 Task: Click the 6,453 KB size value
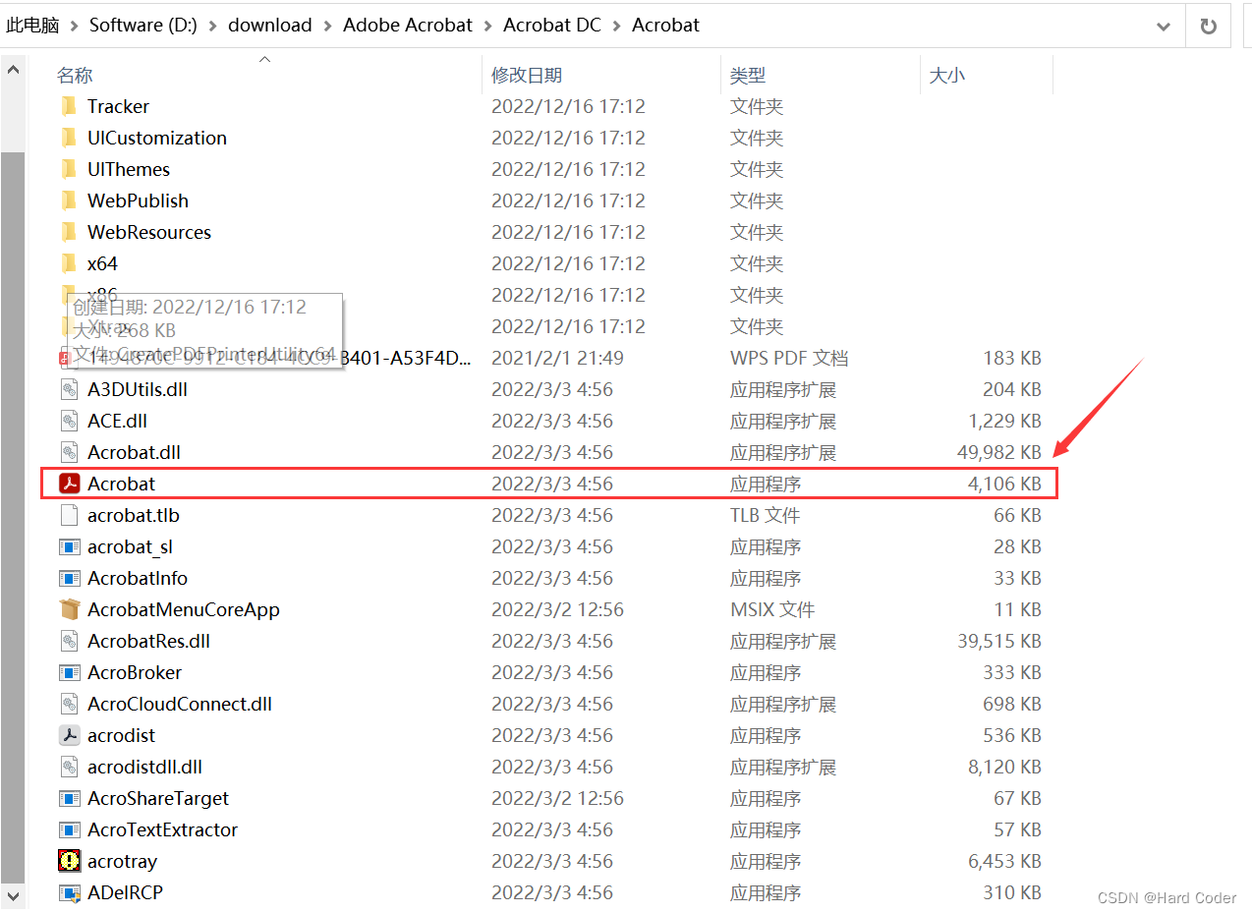tap(1004, 861)
